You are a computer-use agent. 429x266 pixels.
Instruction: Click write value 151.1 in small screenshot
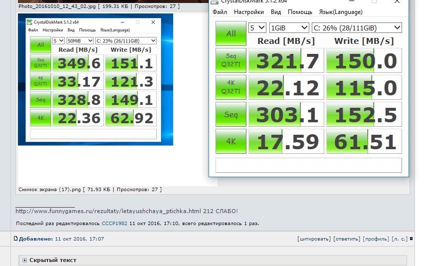[x=131, y=63]
